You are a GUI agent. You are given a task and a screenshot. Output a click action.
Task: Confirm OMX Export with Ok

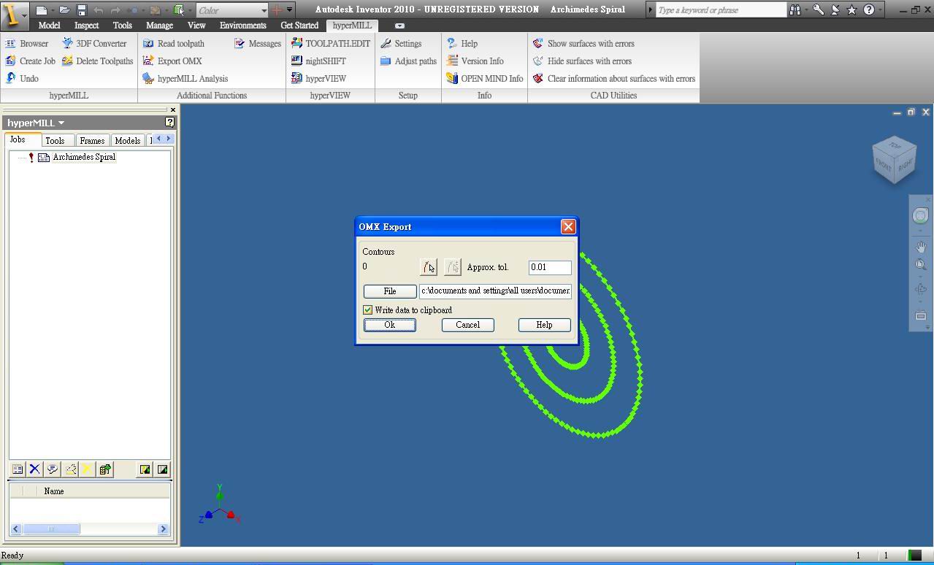tap(390, 325)
